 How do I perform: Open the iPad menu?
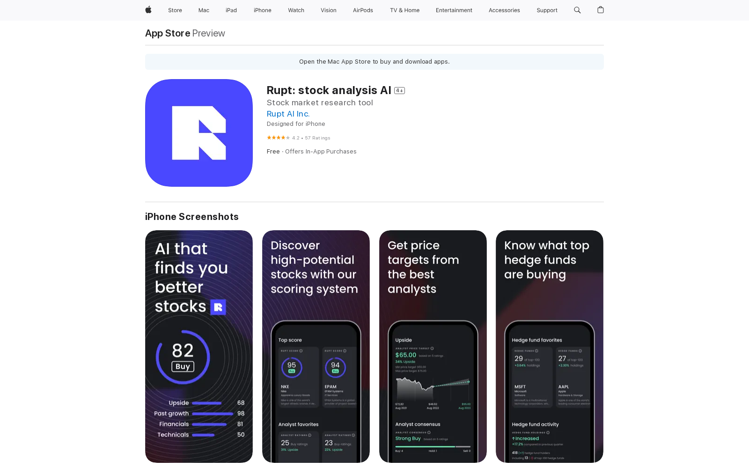coord(231,10)
